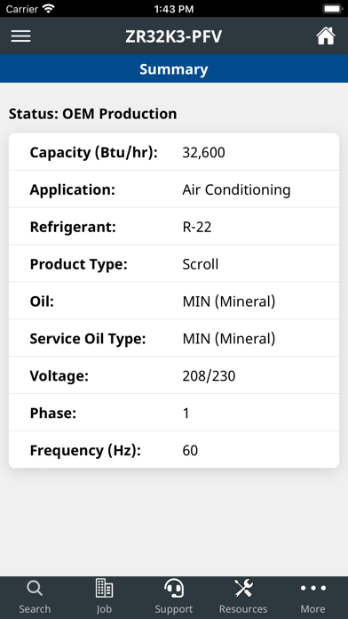Select the Application Air Conditioning row

click(x=174, y=189)
